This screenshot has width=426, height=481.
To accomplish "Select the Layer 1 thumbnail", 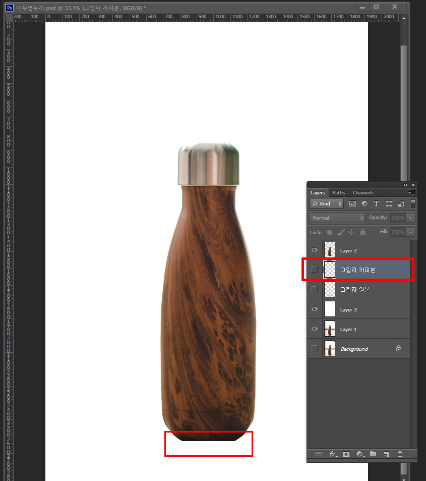I will [x=330, y=329].
